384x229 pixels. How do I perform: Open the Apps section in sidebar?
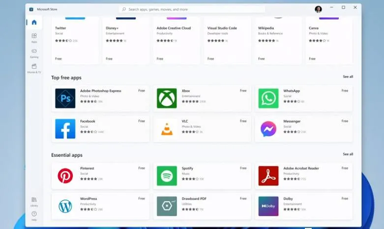[x=34, y=38]
